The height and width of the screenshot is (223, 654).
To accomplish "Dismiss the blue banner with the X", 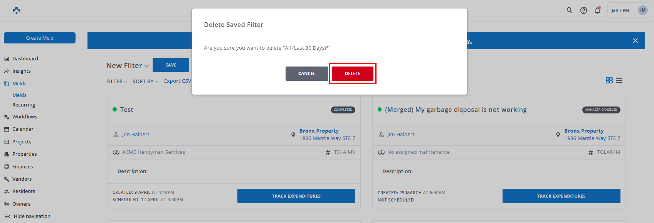I will pyautogui.click(x=635, y=41).
